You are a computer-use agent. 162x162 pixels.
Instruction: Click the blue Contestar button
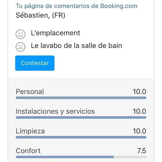click(35, 63)
